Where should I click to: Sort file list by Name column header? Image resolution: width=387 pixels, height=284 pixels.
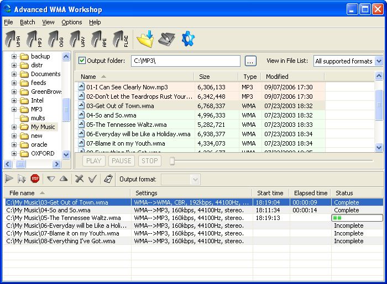point(134,77)
